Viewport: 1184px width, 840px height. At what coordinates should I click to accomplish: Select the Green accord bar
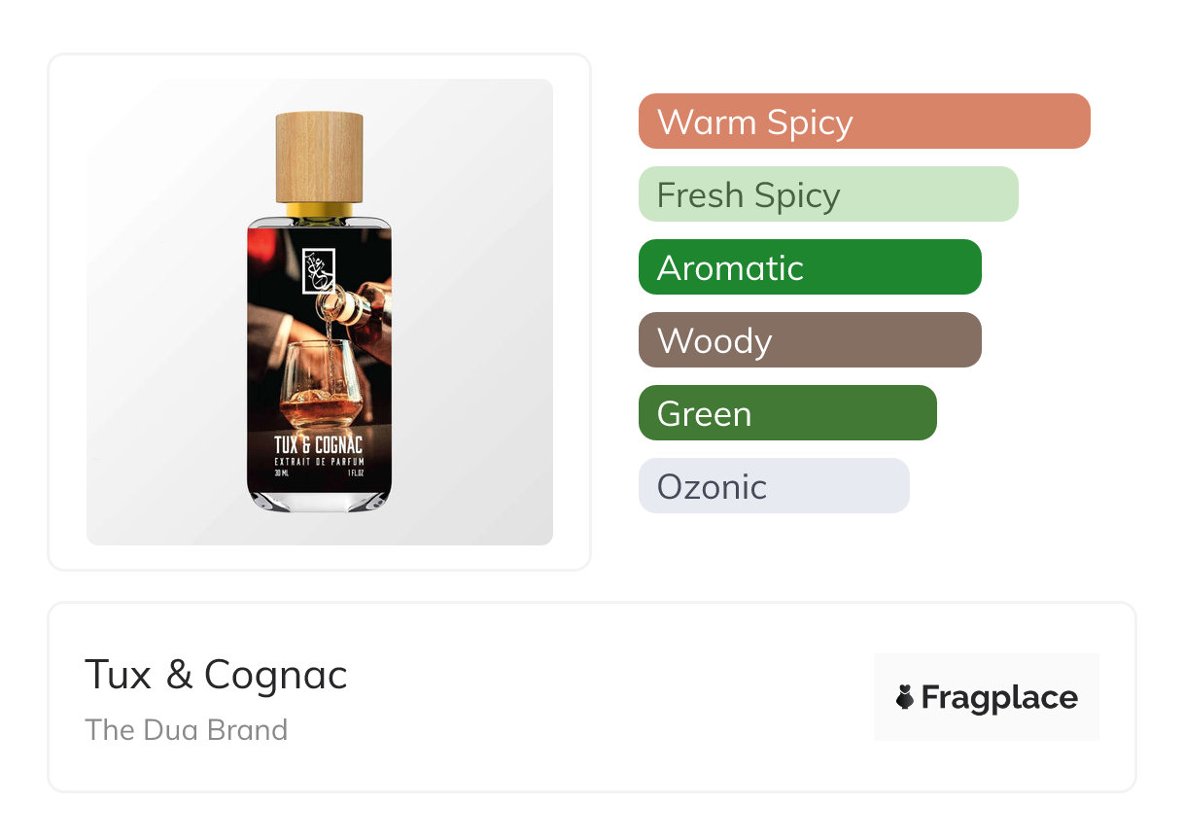(x=786, y=413)
